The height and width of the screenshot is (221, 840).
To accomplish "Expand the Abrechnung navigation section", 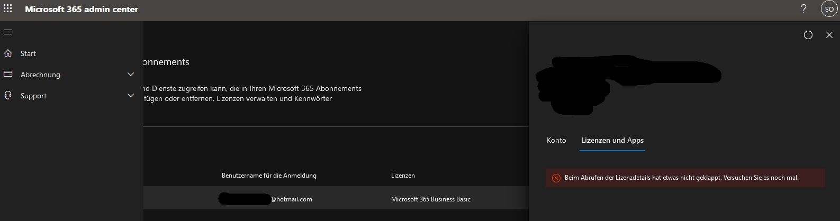I will pyautogui.click(x=131, y=75).
